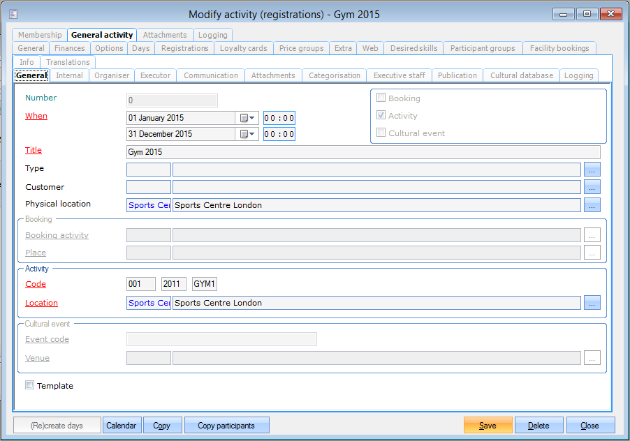Go to the Translations tab
This screenshot has width=630, height=441.
tap(68, 62)
